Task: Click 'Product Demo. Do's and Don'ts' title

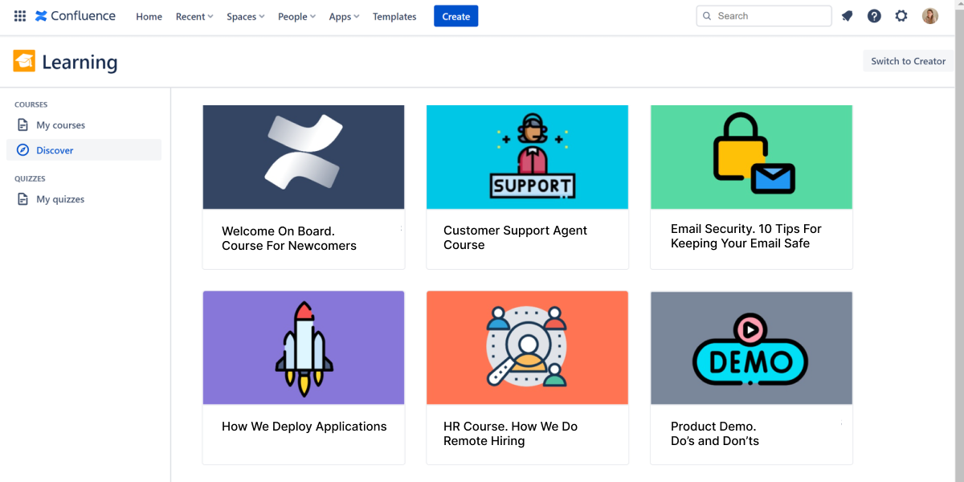Action: tap(715, 434)
